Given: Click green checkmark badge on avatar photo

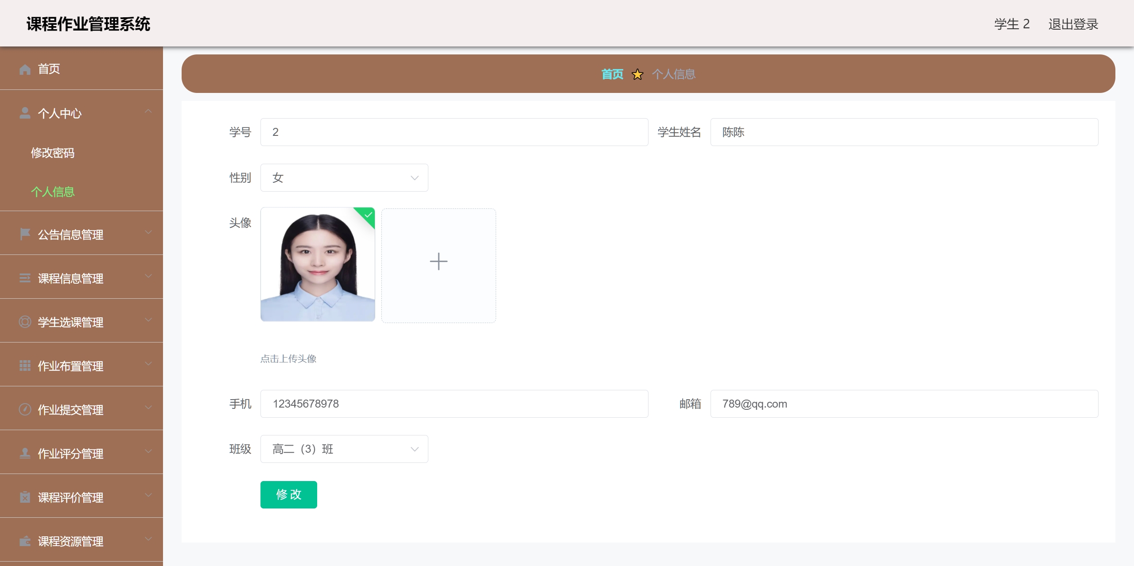Looking at the screenshot, I should coord(368,215).
